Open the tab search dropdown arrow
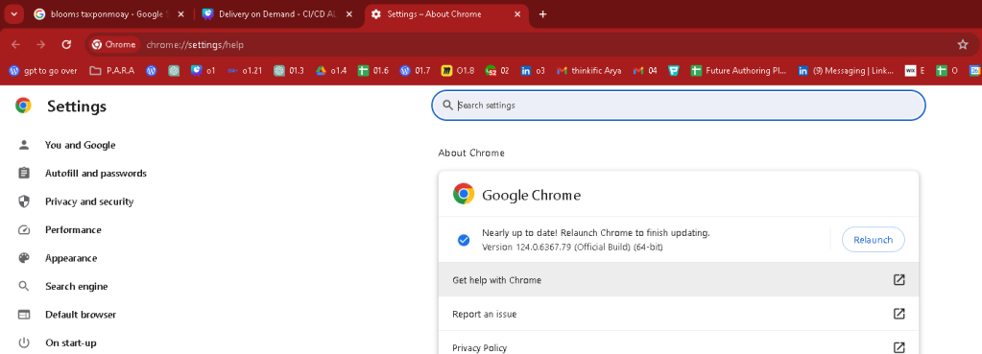Screen dimensions: 982x354 pos(13,14)
